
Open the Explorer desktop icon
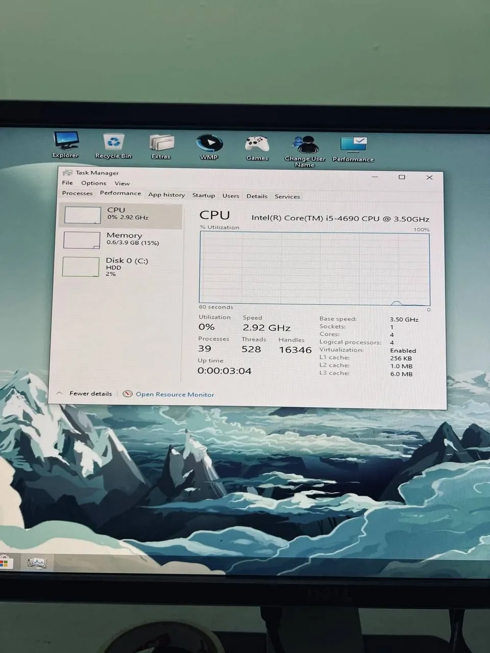[66, 145]
